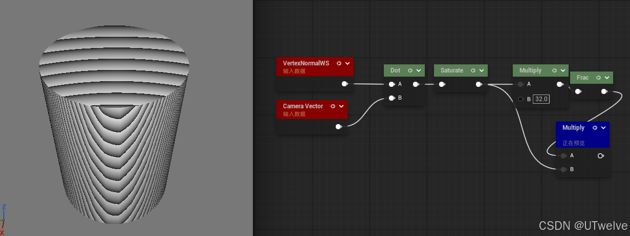Click the VertexNormalWS output pin
The width and height of the screenshot is (630, 236).
pyautogui.click(x=345, y=84)
